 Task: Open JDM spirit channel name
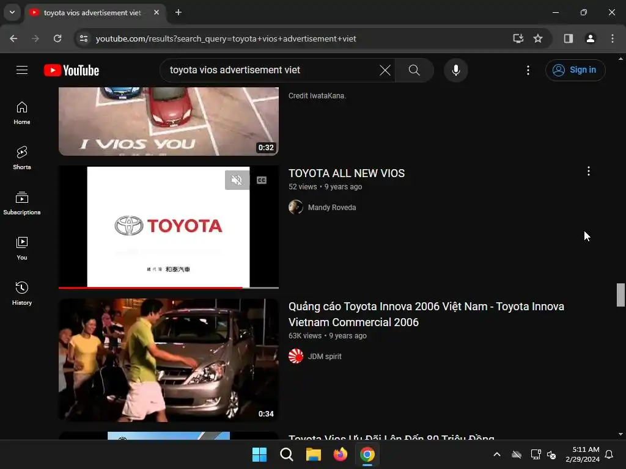tap(325, 356)
